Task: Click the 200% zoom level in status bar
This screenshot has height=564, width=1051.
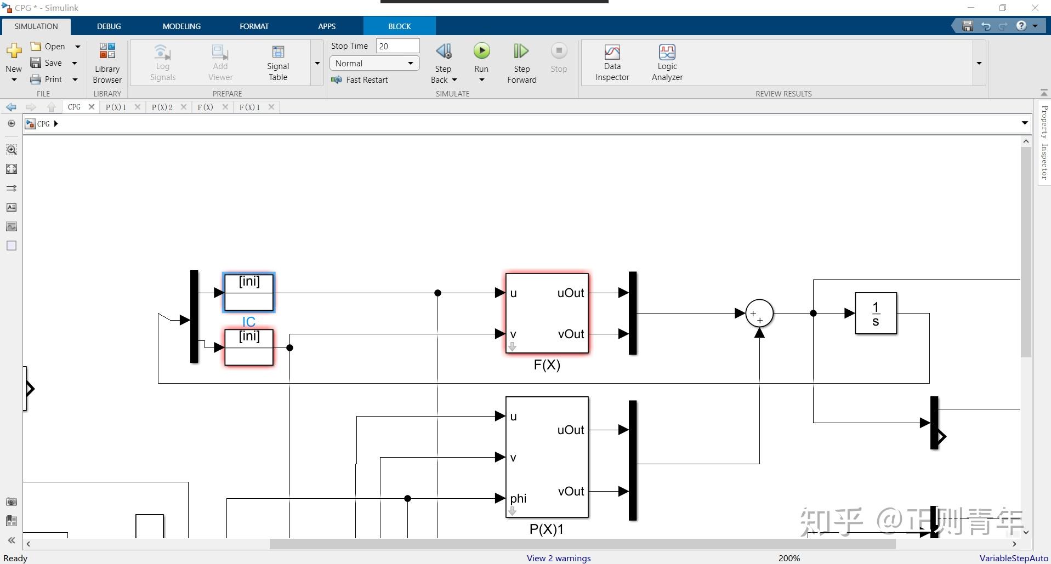Action: [789, 559]
